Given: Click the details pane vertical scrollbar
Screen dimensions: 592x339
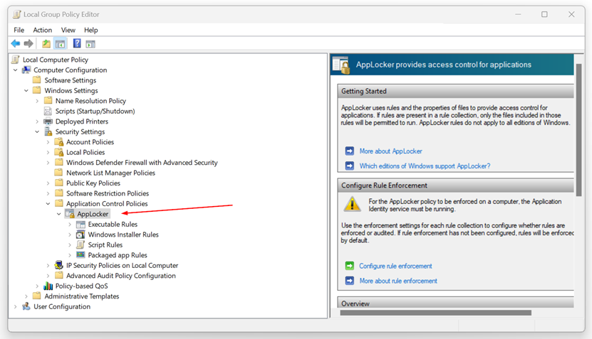Looking at the screenshot, I should tap(578, 130).
